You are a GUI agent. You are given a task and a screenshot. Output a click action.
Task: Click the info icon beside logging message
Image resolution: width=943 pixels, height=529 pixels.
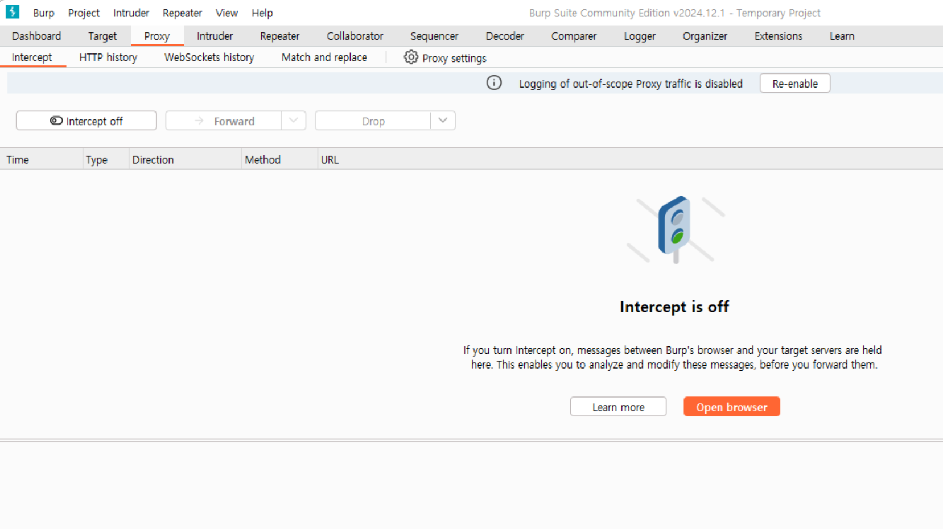click(x=494, y=83)
